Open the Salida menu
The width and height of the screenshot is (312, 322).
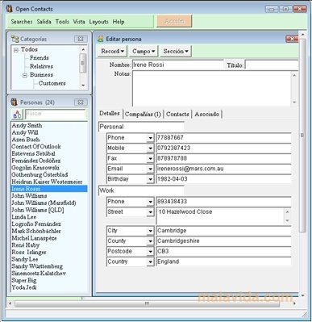pos(44,22)
